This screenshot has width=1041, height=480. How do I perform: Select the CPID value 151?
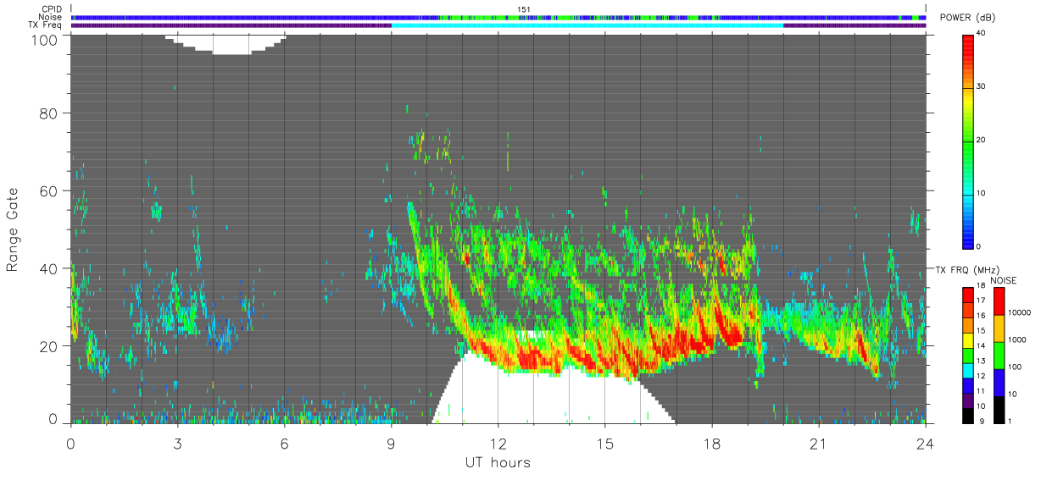[524, 9]
